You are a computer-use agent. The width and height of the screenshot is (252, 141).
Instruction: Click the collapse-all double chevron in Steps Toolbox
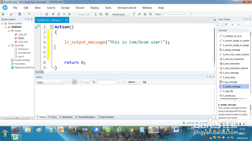pyautogui.click(x=239, y=24)
